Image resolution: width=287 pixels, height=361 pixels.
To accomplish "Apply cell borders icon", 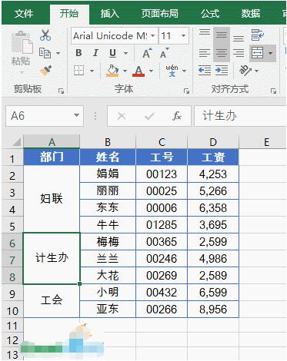I will tap(78, 70).
